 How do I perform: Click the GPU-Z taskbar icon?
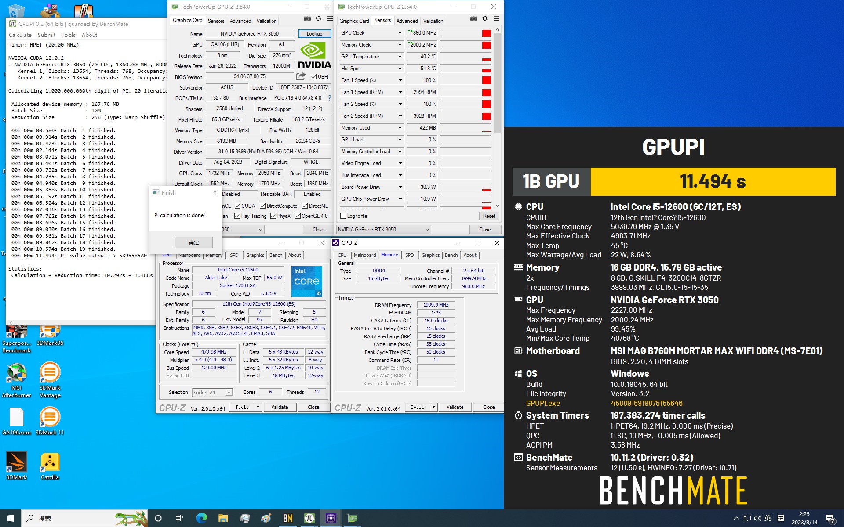(x=353, y=518)
